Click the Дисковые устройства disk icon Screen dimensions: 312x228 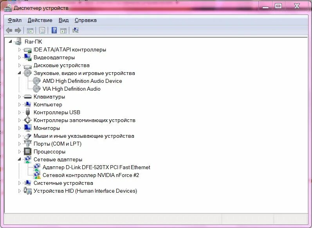tap(28, 66)
